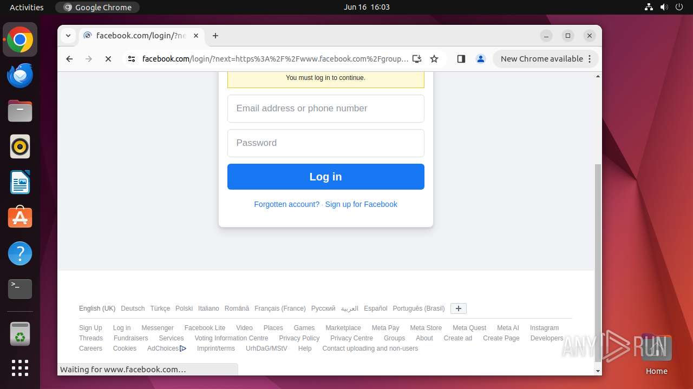
Task: Open Threads footer link
Action: [x=91, y=338]
